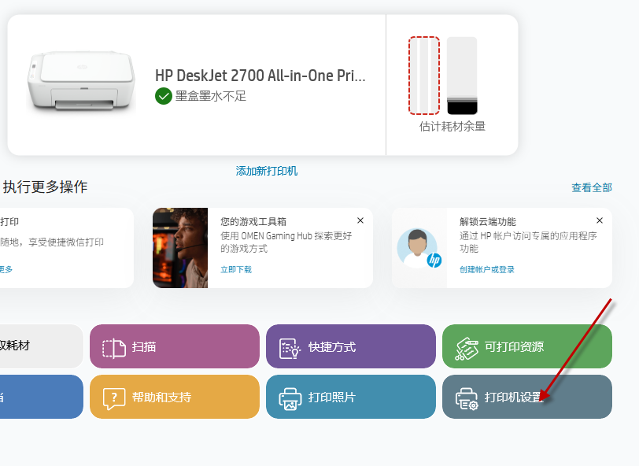Click the 添加新打印机 link
The width and height of the screenshot is (639, 466).
(x=267, y=171)
